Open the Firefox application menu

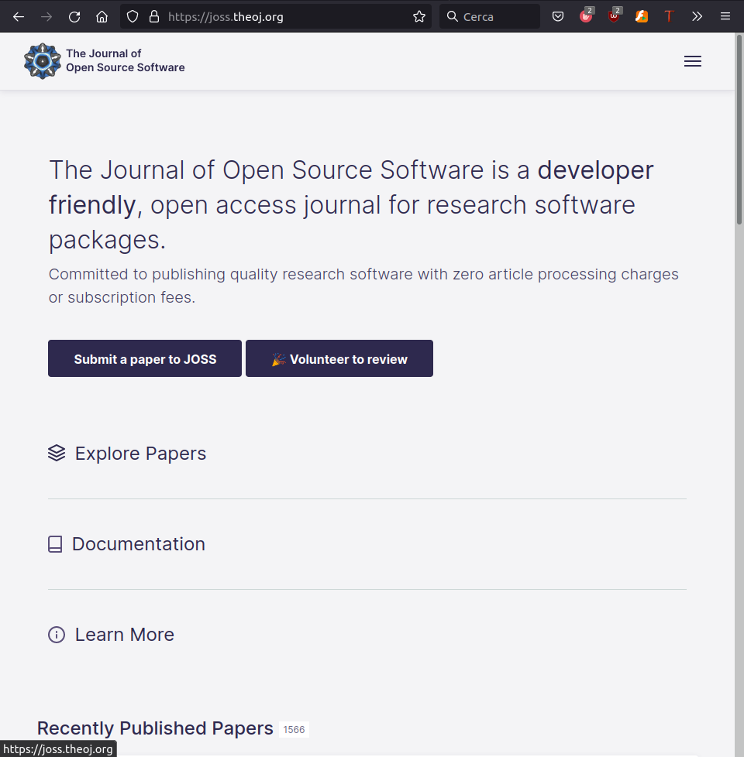(725, 17)
